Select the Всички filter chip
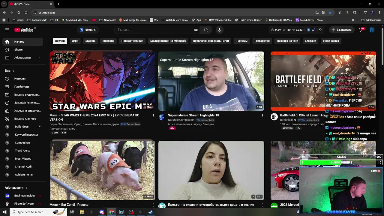 click(60, 41)
